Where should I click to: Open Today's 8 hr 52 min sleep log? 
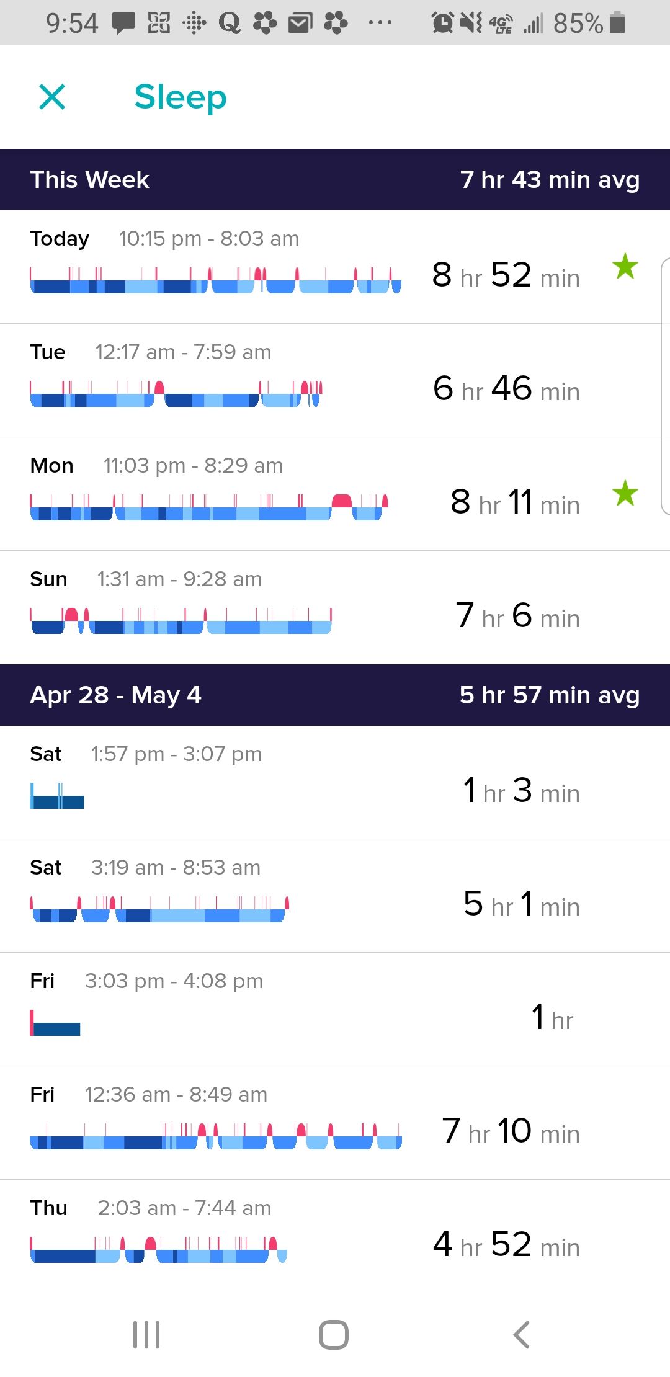tap(335, 267)
